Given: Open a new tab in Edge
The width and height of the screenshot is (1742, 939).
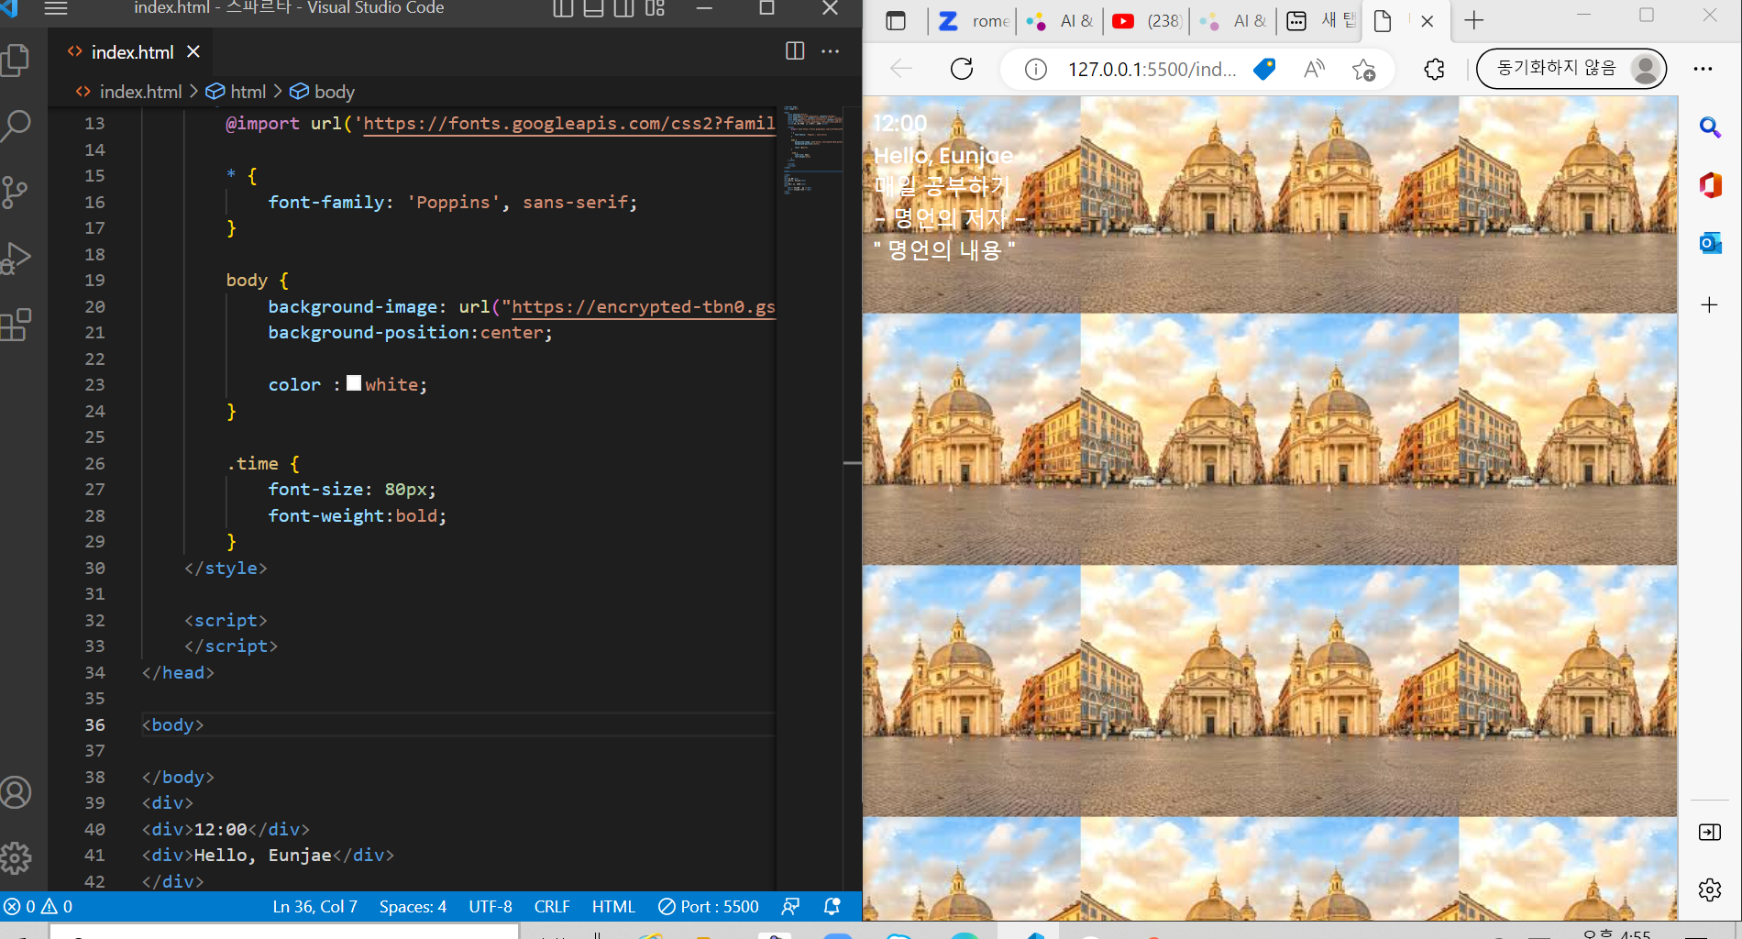Looking at the screenshot, I should point(1474,21).
